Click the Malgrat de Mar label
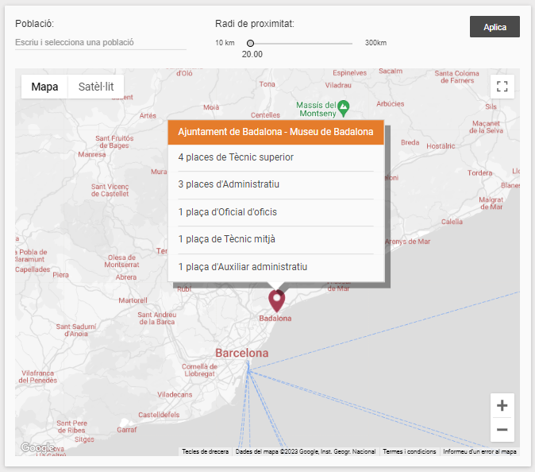This screenshot has height=472, width=535. coord(491,203)
